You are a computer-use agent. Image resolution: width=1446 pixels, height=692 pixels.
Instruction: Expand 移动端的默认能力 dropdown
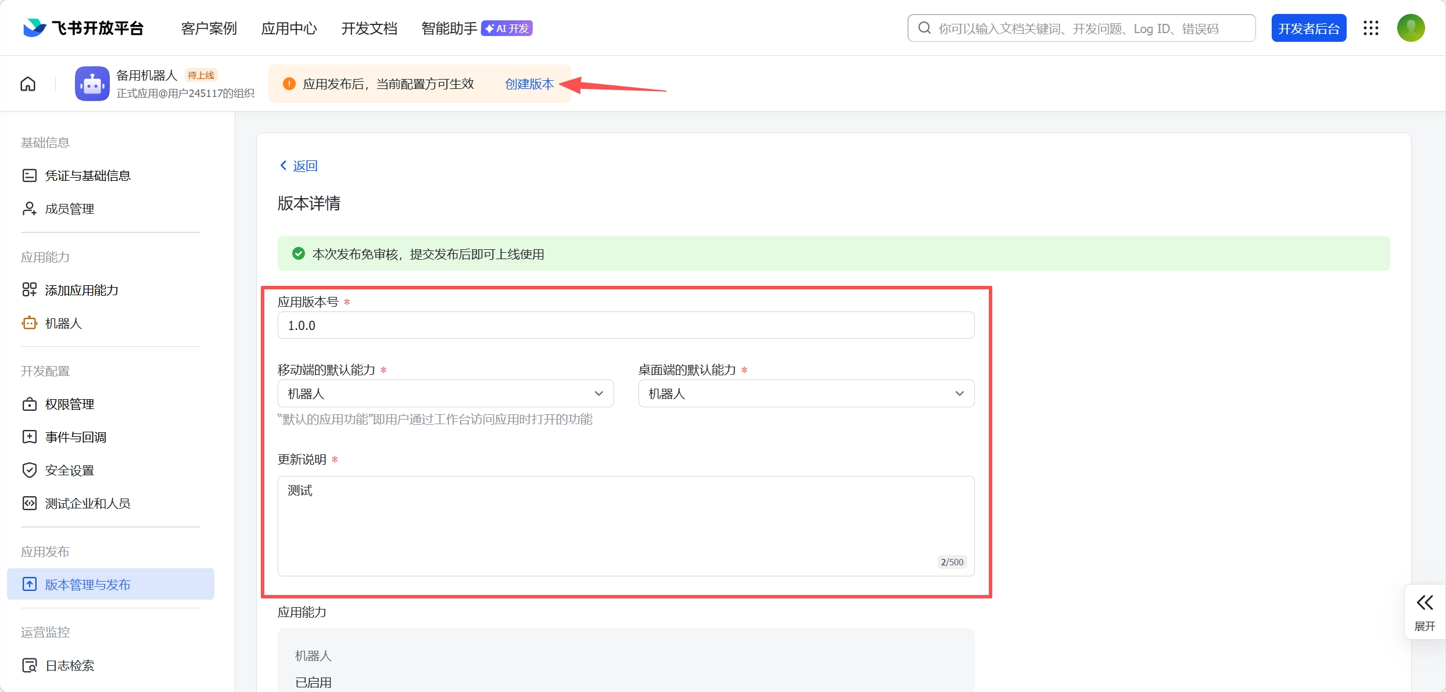[x=445, y=393]
